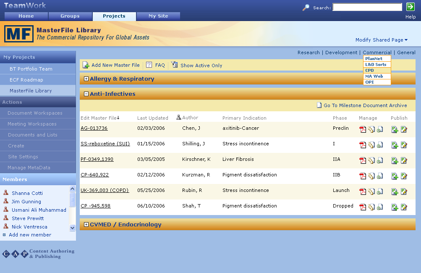This screenshot has width=421, height=273.
Task: Open the clock history icon for UK-369,003
Action: [380, 192]
